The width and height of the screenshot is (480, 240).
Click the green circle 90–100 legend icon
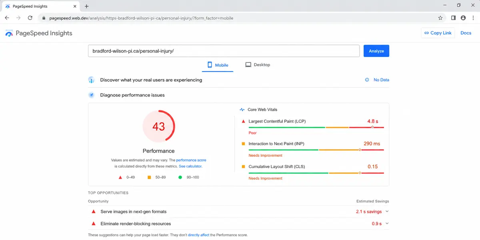tap(180, 177)
